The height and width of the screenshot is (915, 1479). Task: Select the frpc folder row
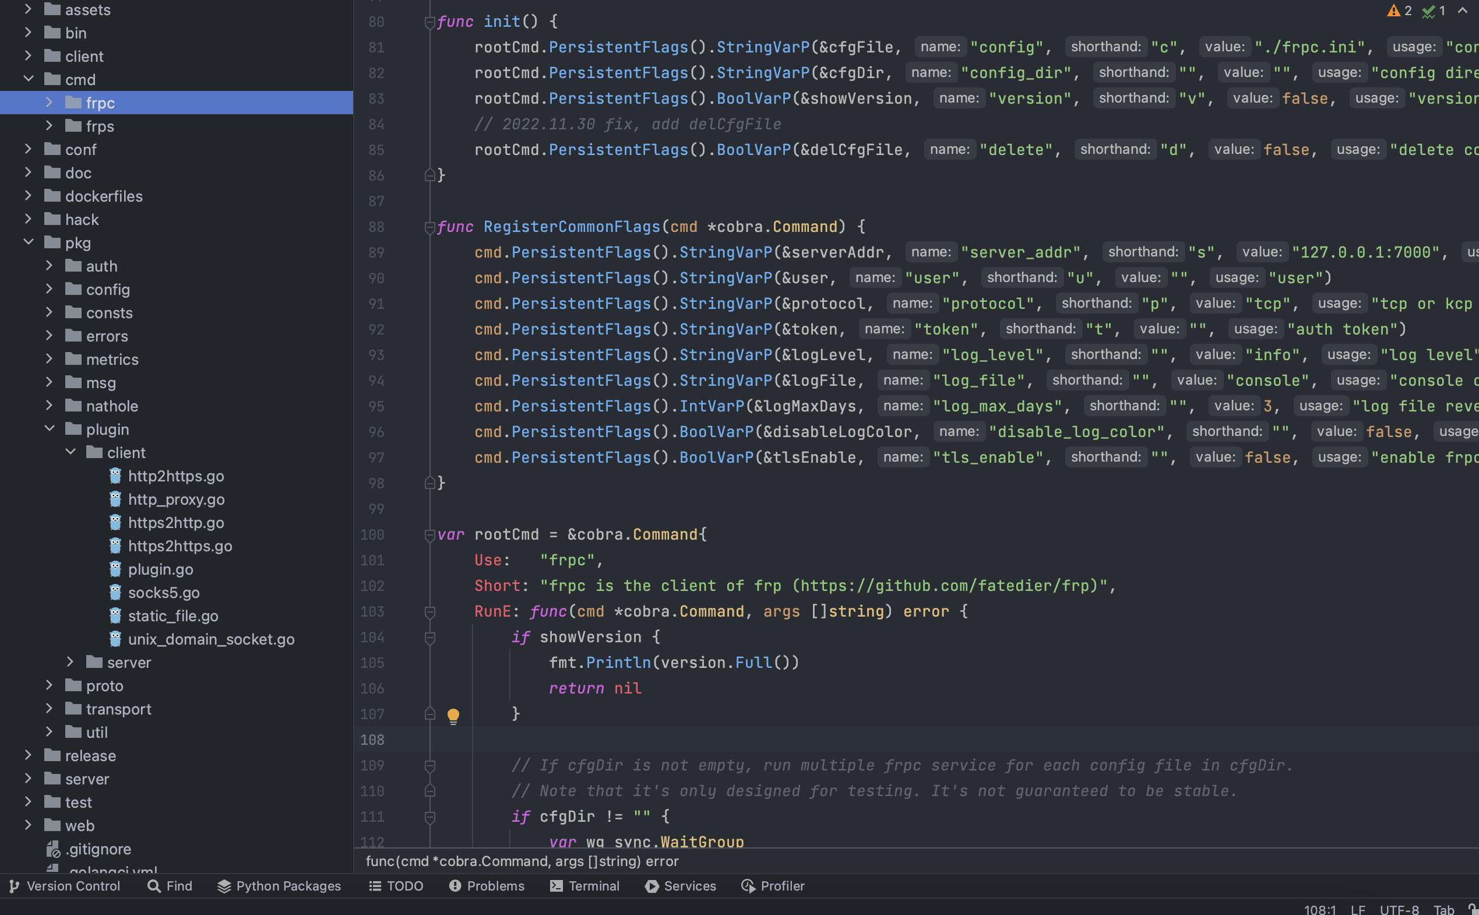pos(177,102)
